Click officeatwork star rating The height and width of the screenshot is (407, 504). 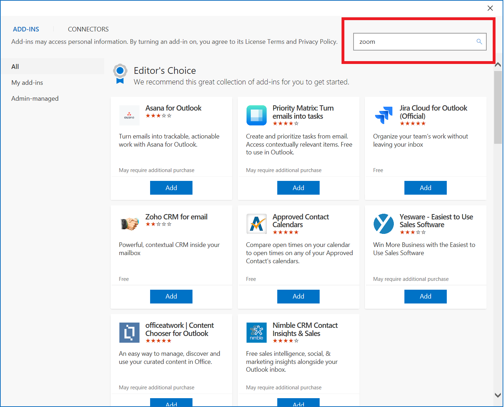point(159,341)
